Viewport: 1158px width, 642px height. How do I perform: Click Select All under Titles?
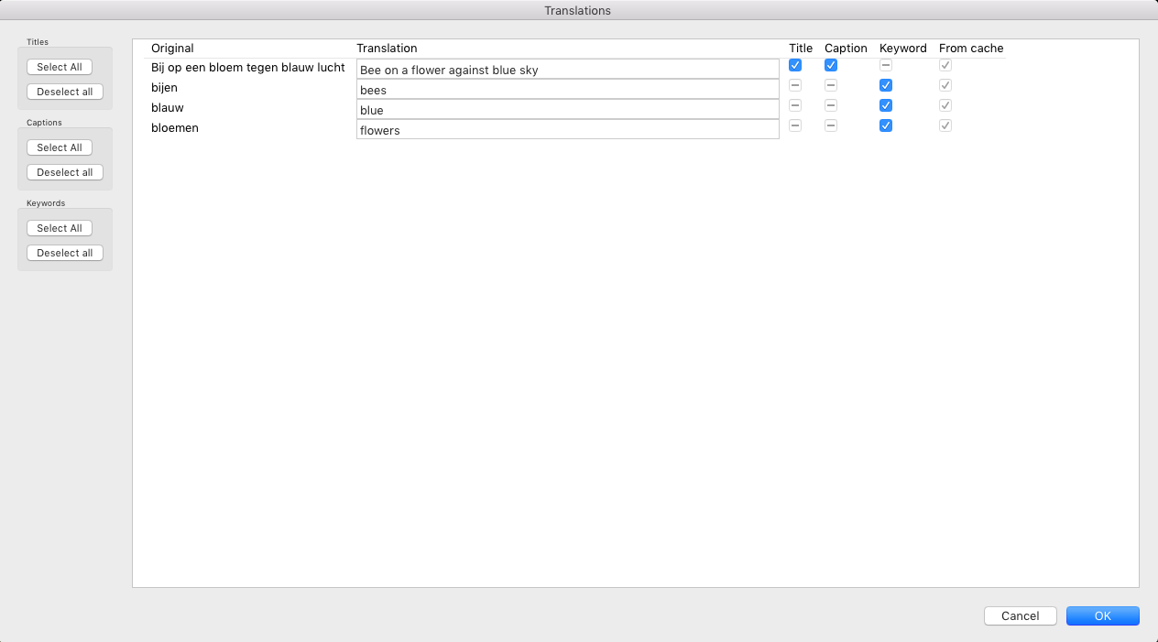(60, 67)
